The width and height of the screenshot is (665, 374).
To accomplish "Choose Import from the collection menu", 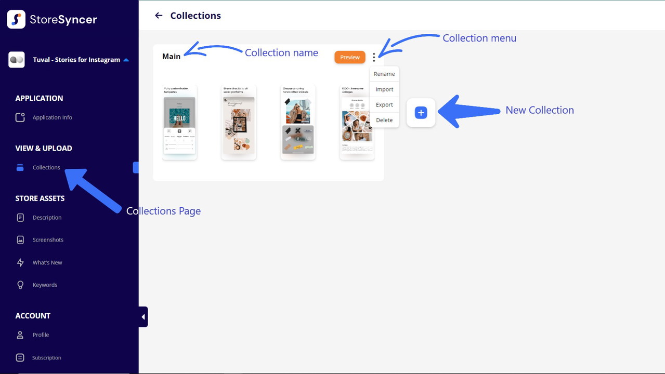I will click(x=384, y=89).
